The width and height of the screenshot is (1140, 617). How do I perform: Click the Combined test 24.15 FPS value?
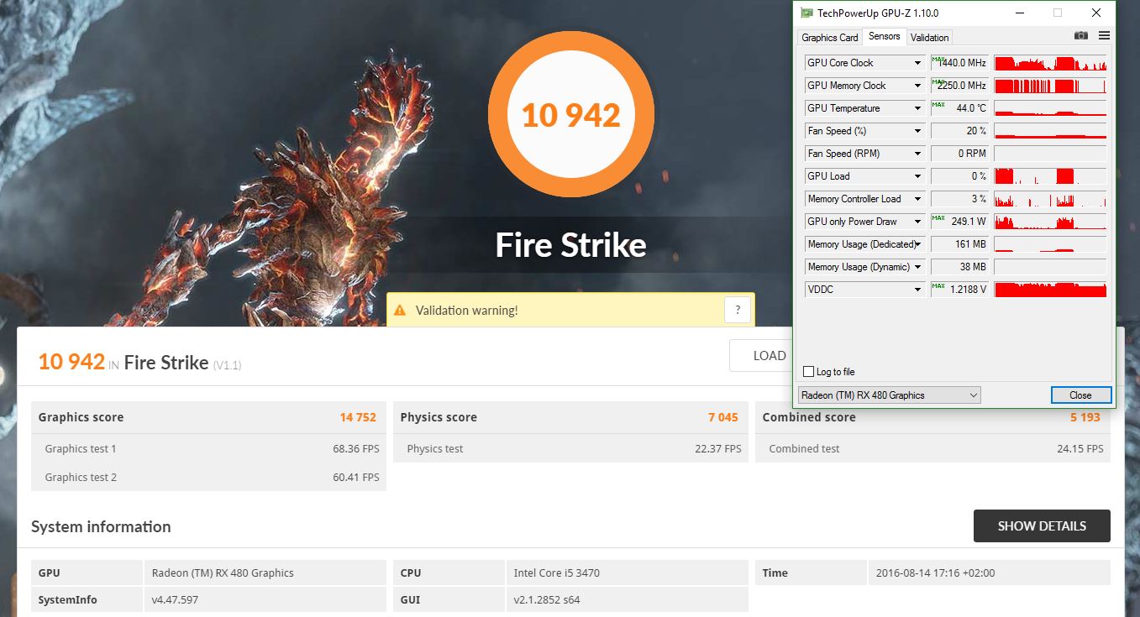click(x=1080, y=449)
